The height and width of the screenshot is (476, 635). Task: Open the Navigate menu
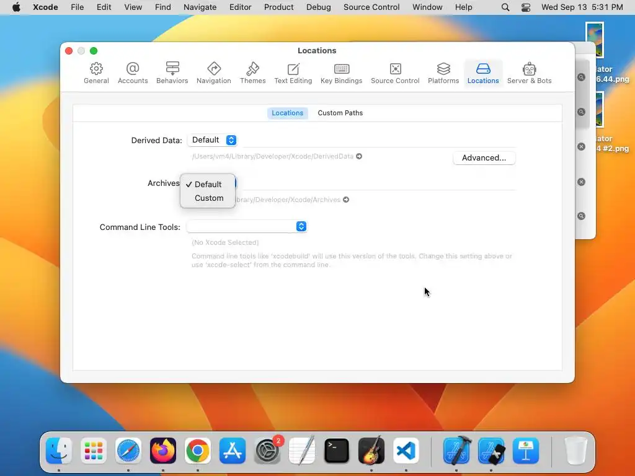click(200, 7)
